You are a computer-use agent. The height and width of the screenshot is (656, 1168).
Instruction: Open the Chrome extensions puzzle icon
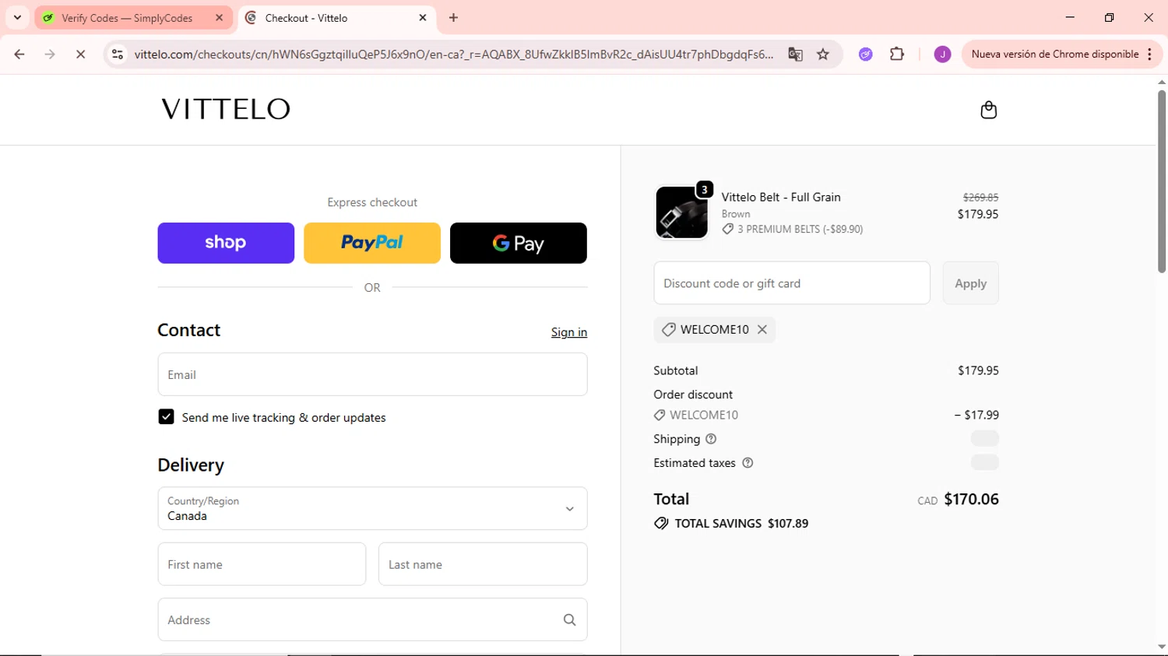coord(897,54)
